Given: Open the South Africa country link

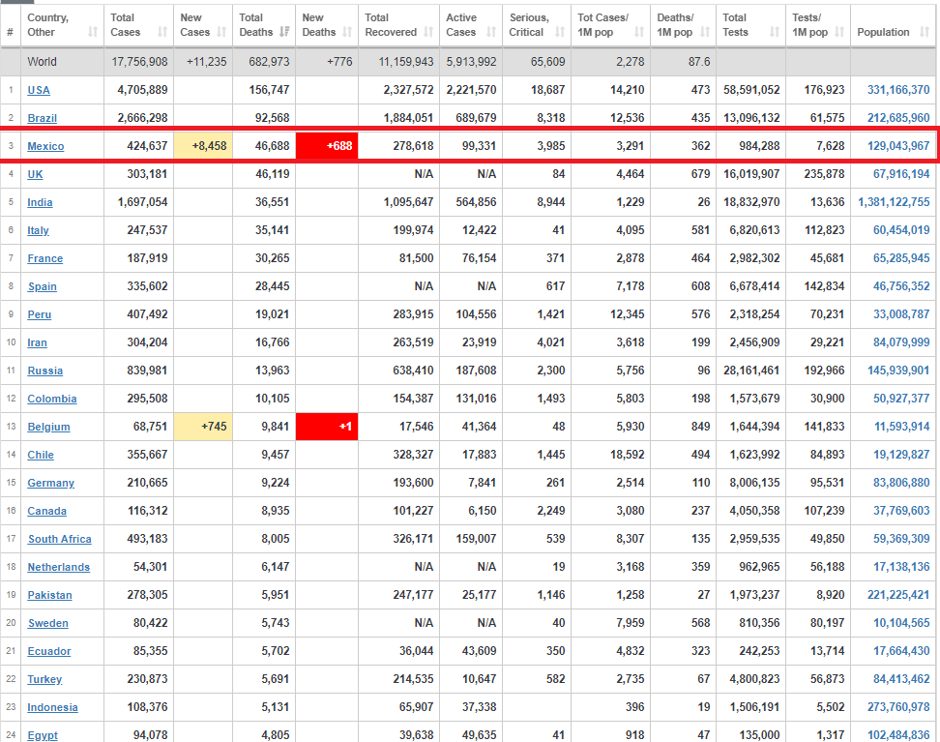Looking at the screenshot, I should click(x=59, y=539).
